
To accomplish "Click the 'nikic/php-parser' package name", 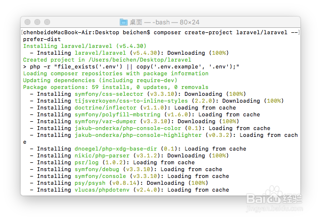I will coord(102,156).
